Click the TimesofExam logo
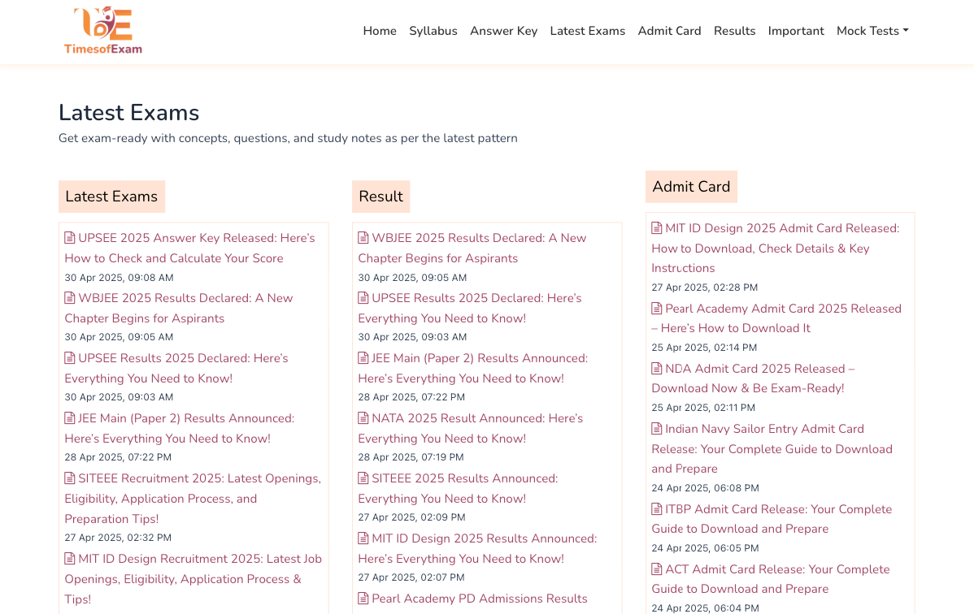 (x=103, y=31)
